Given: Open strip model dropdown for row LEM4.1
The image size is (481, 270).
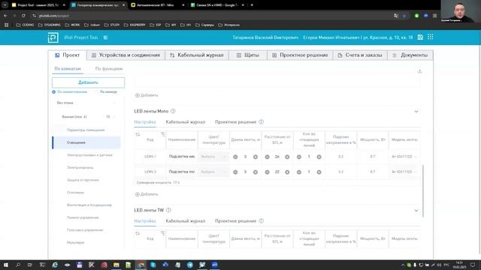Looking at the screenshot, I should 404,157.
